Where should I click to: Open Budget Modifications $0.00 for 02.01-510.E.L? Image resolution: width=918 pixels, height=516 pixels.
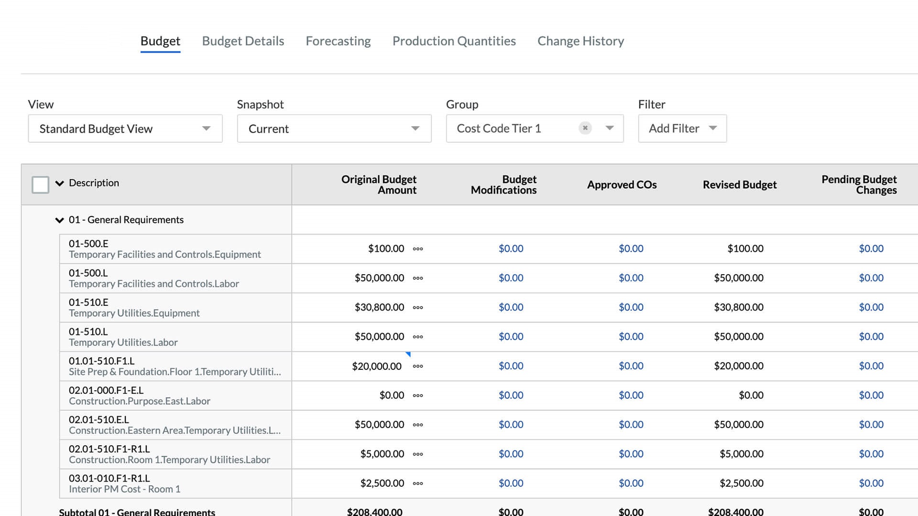point(511,424)
